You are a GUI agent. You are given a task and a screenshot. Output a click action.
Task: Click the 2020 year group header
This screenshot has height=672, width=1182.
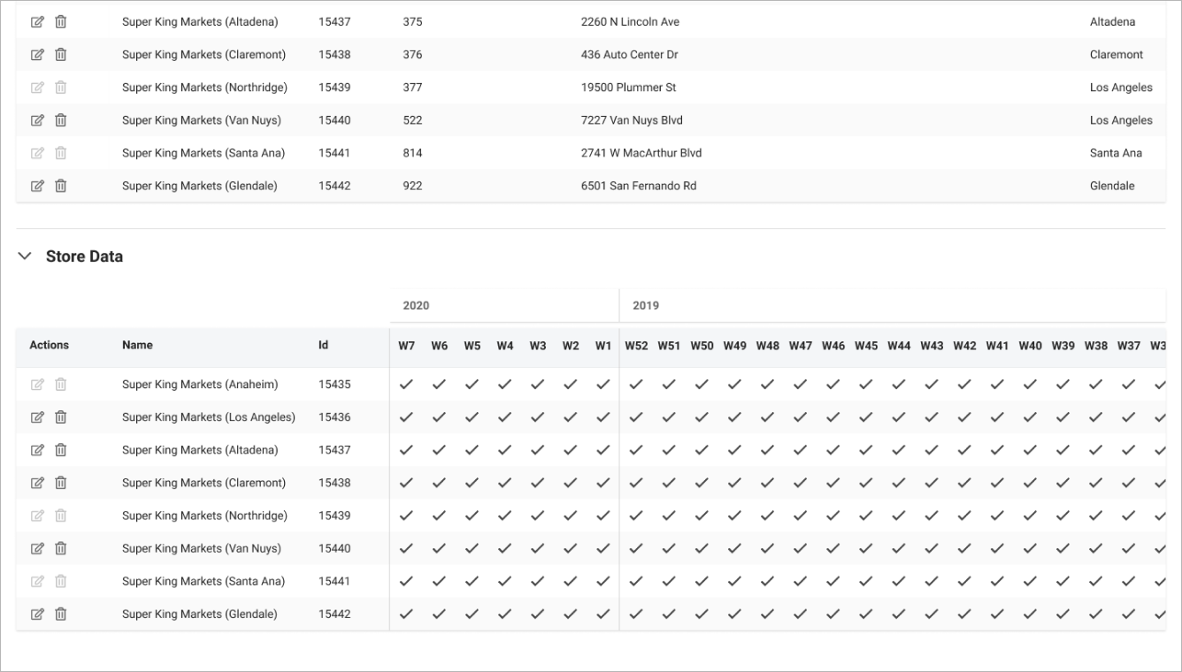(416, 306)
